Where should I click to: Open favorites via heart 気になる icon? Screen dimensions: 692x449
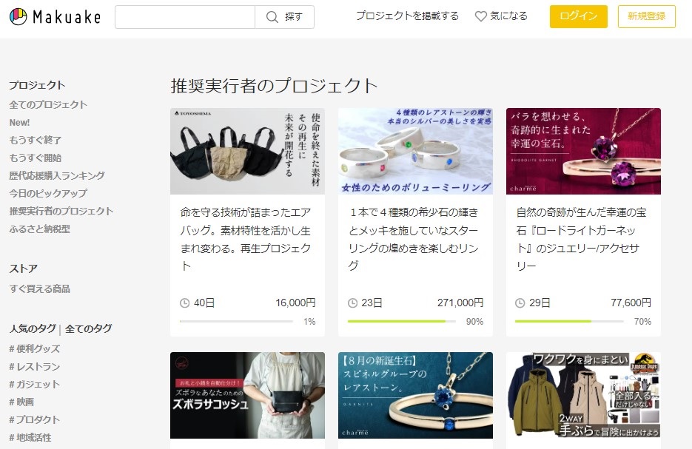click(481, 16)
